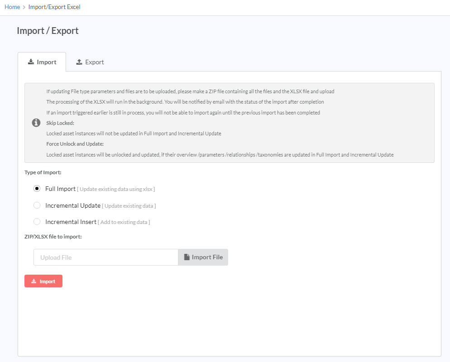Image resolution: width=450 pixels, height=362 pixels.
Task: Click the red Import submit button
Action: click(43, 281)
